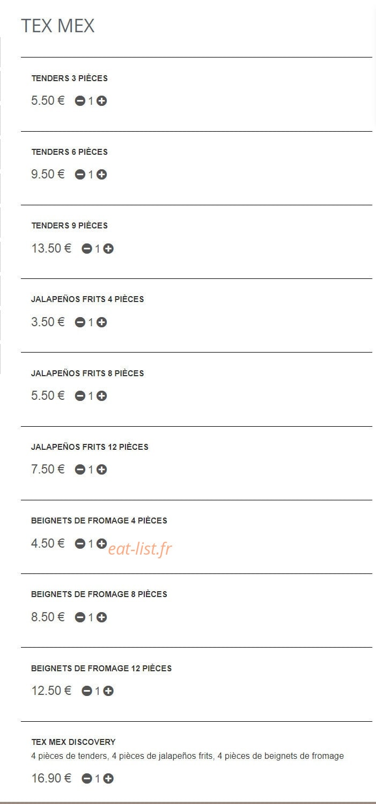The image size is (376, 804).
Task: Click plus for Jalapeños frits 8 pièces
Action: [x=101, y=396]
